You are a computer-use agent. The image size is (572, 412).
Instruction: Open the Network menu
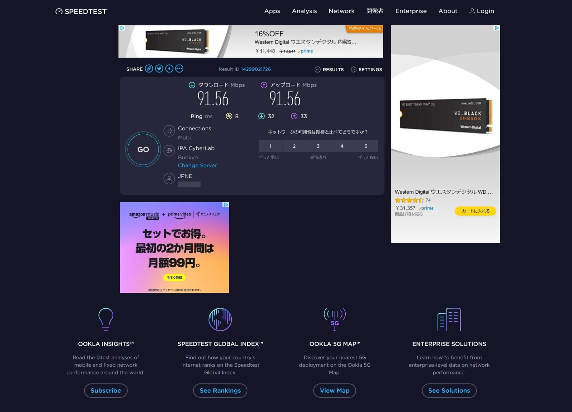tap(341, 11)
